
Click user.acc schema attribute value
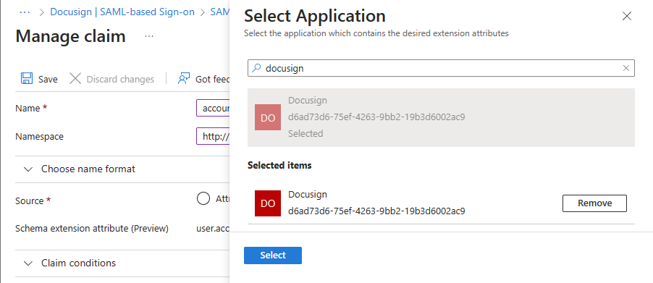pyautogui.click(x=213, y=229)
